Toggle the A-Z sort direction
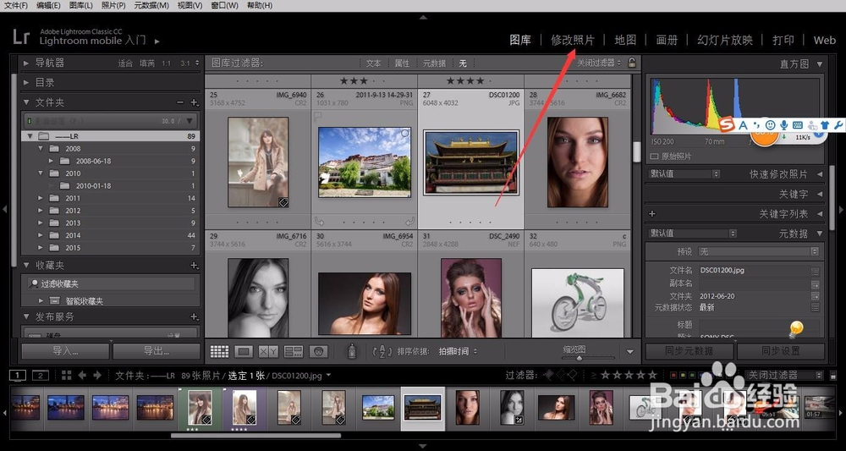Image resolution: width=846 pixels, height=451 pixels. (x=382, y=352)
